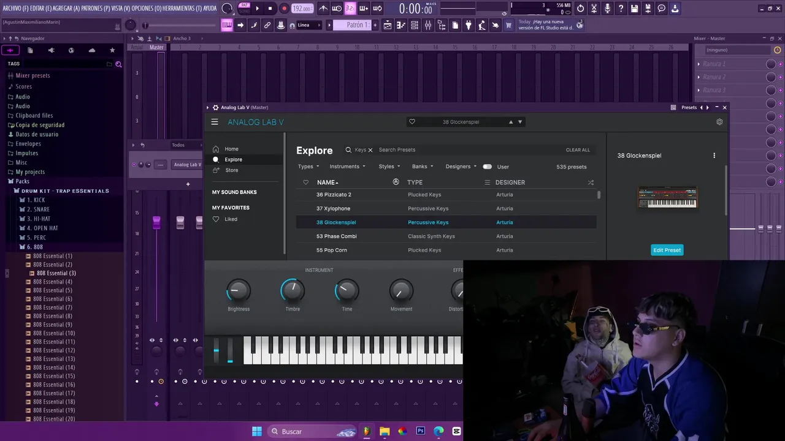The height and width of the screenshot is (441, 785).
Task: Select next preset with down arrow
Action: coord(520,122)
